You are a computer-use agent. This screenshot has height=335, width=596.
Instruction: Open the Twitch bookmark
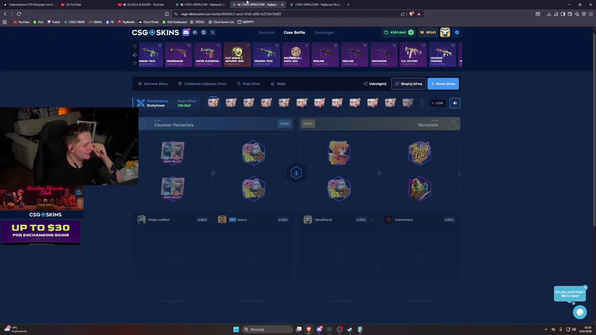click(54, 22)
